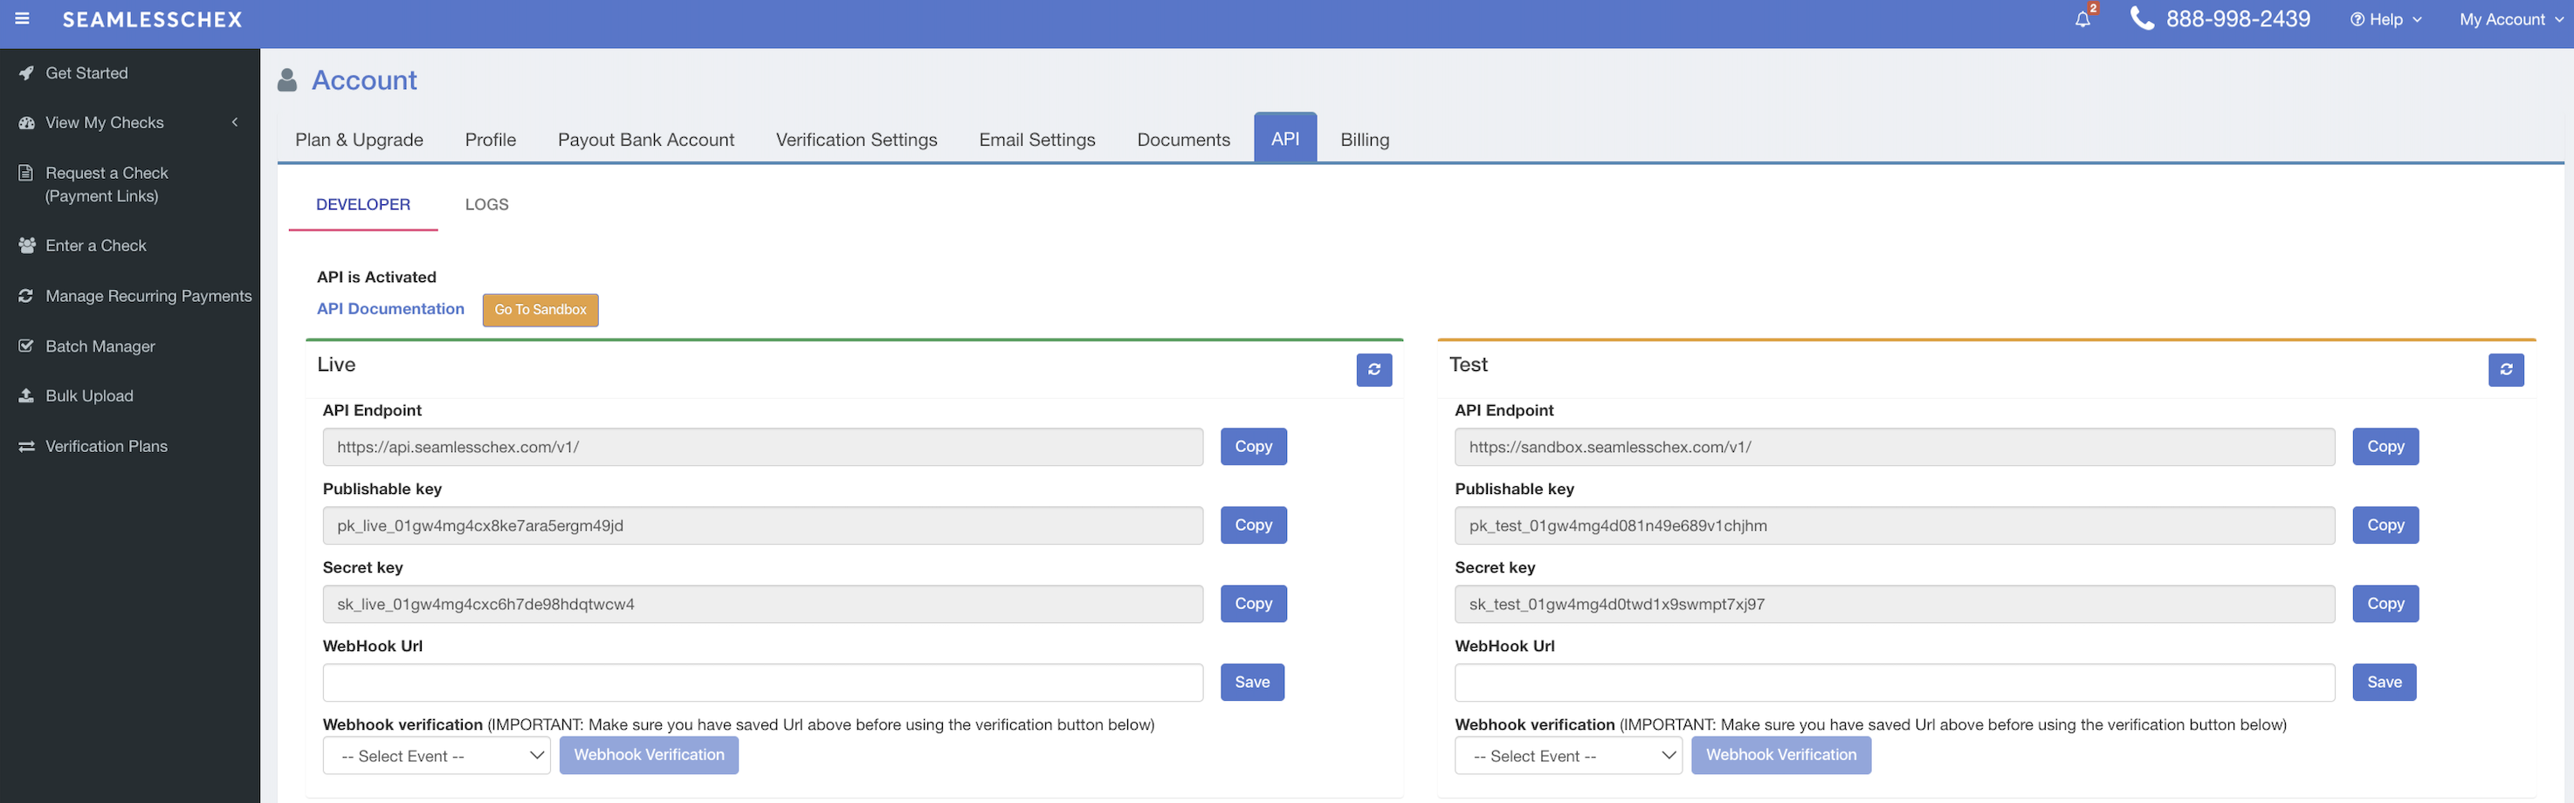Expand the View My Checks submenu chevron
The width and height of the screenshot is (2574, 803).
(235, 123)
